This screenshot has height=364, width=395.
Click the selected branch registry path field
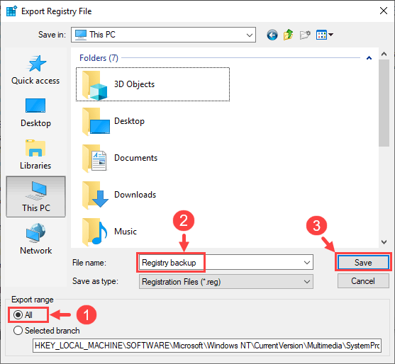pos(207,346)
